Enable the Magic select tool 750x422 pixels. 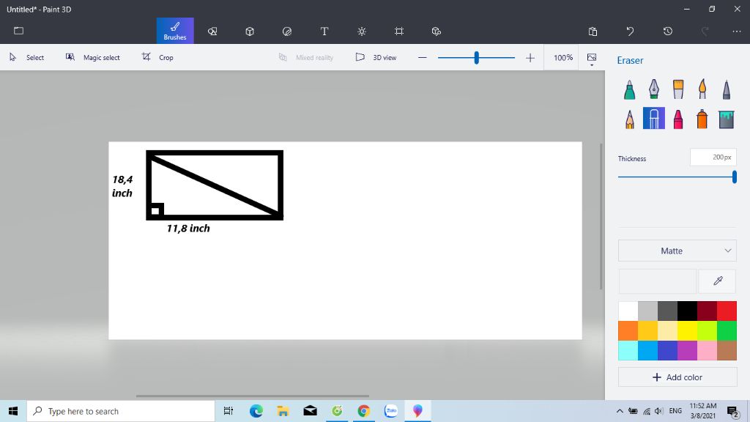point(93,57)
